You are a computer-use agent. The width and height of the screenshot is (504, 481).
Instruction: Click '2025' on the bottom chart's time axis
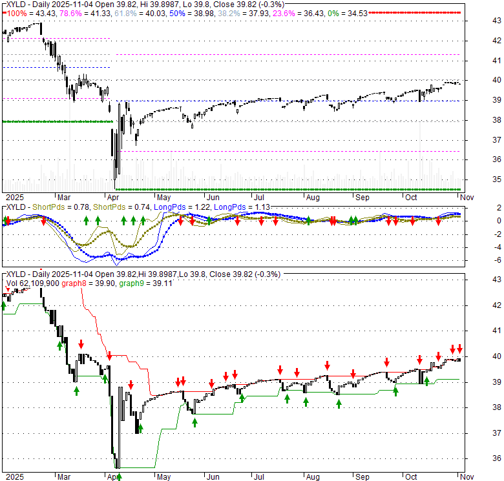point(15,477)
